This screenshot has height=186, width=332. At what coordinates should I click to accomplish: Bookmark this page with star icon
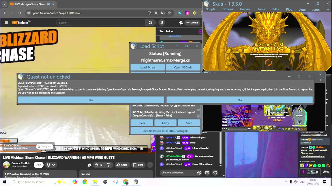[169, 13]
